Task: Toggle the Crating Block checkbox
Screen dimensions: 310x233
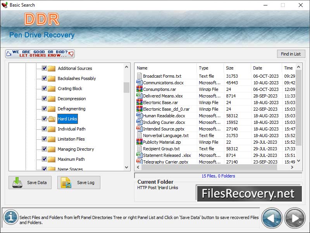Action: (x=44, y=89)
